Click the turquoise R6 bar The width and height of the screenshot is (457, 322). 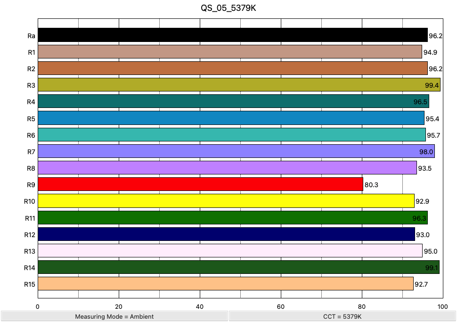pyautogui.click(x=232, y=135)
